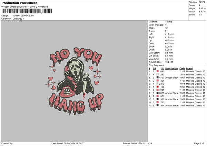Select the cream swatch in stop row 5

point(158,84)
